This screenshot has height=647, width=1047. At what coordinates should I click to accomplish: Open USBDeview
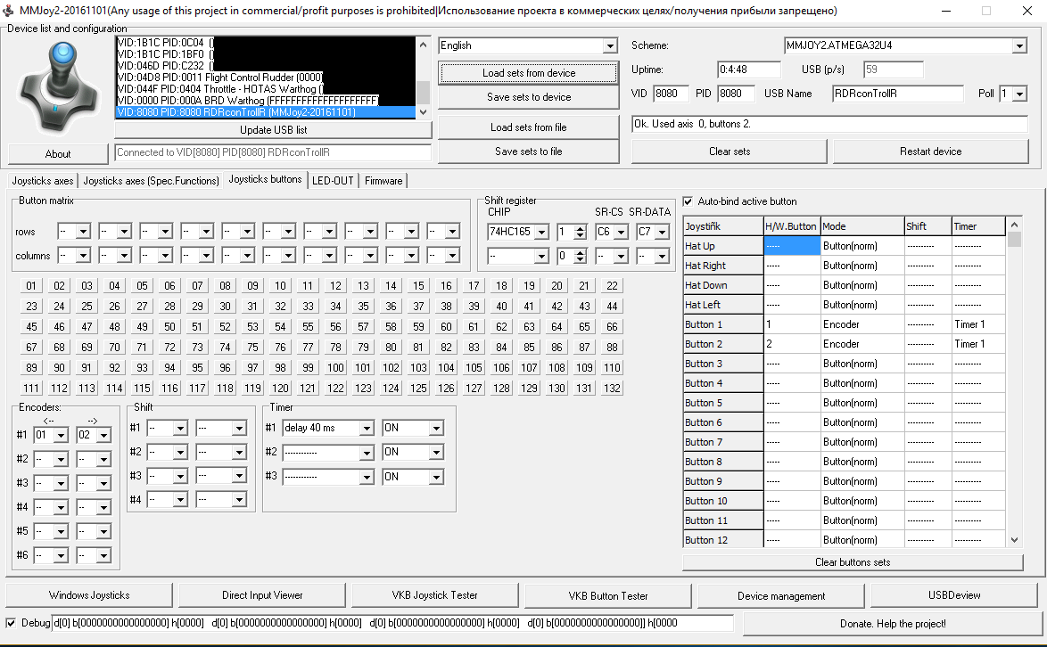click(954, 595)
